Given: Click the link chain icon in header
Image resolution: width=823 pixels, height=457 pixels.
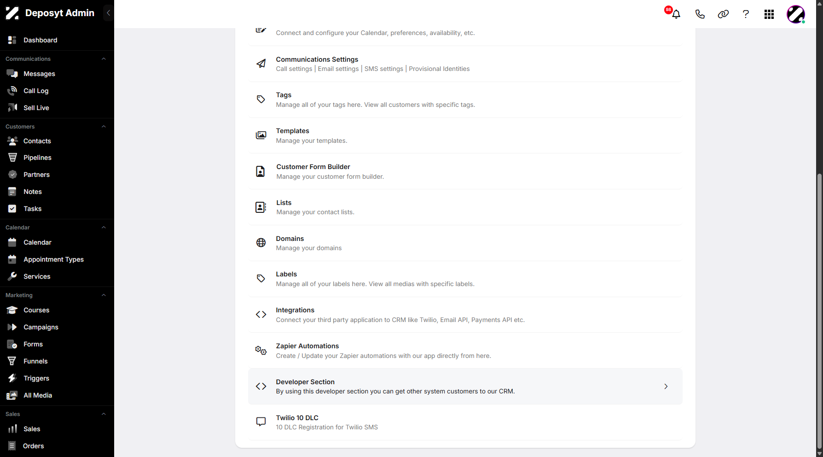Looking at the screenshot, I should pos(723,14).
